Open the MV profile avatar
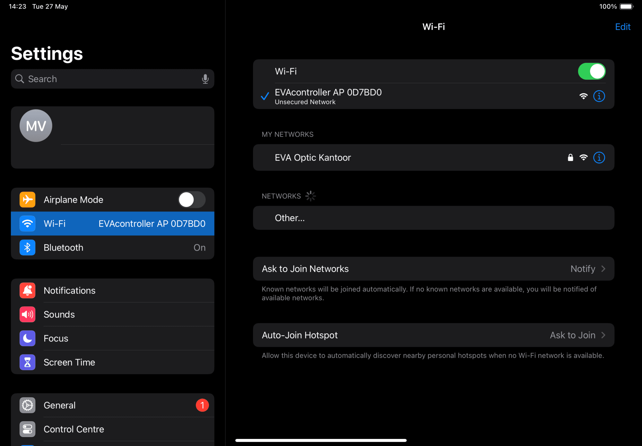The height and width of the screenshot is (446, 642). [x=36, y=126]
